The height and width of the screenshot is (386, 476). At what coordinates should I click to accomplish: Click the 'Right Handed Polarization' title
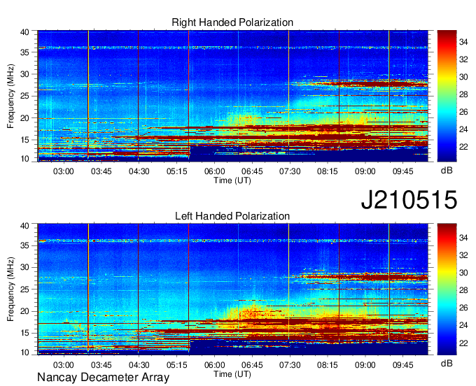click(232, 22)
